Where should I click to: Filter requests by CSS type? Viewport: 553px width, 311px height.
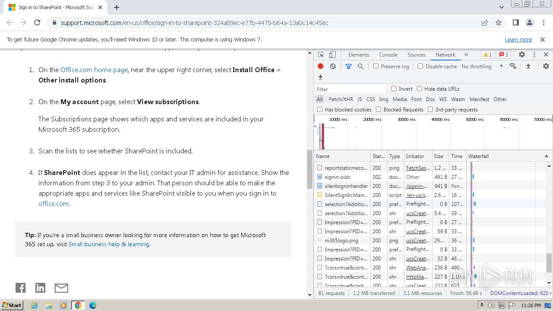click(371, 99)
